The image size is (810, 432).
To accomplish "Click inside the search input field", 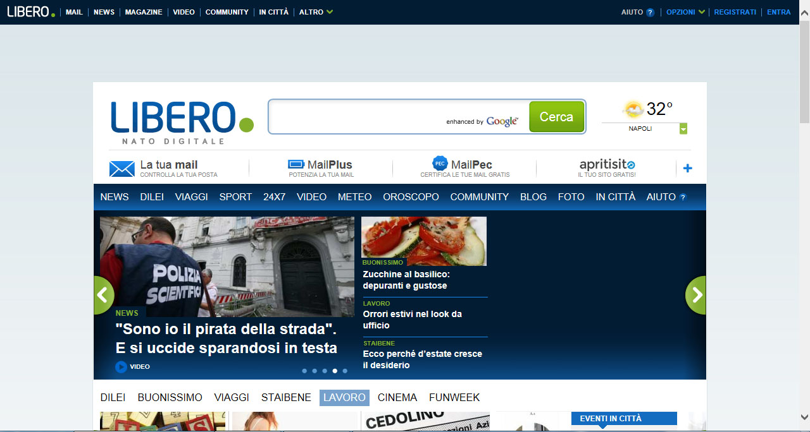I will tap(380, 116).
